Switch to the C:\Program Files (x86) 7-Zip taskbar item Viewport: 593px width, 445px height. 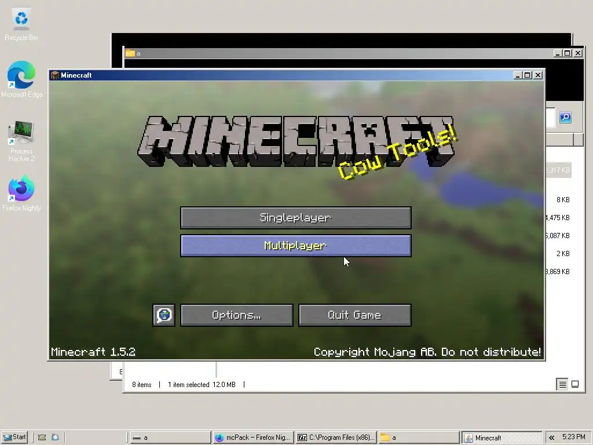[336, 437]
